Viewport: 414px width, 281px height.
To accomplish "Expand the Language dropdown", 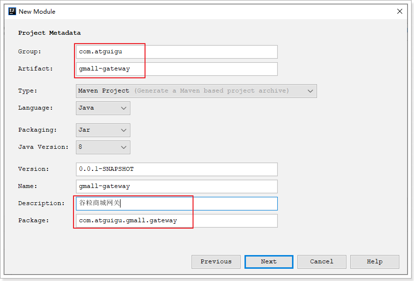I will [x=103, y=108].
